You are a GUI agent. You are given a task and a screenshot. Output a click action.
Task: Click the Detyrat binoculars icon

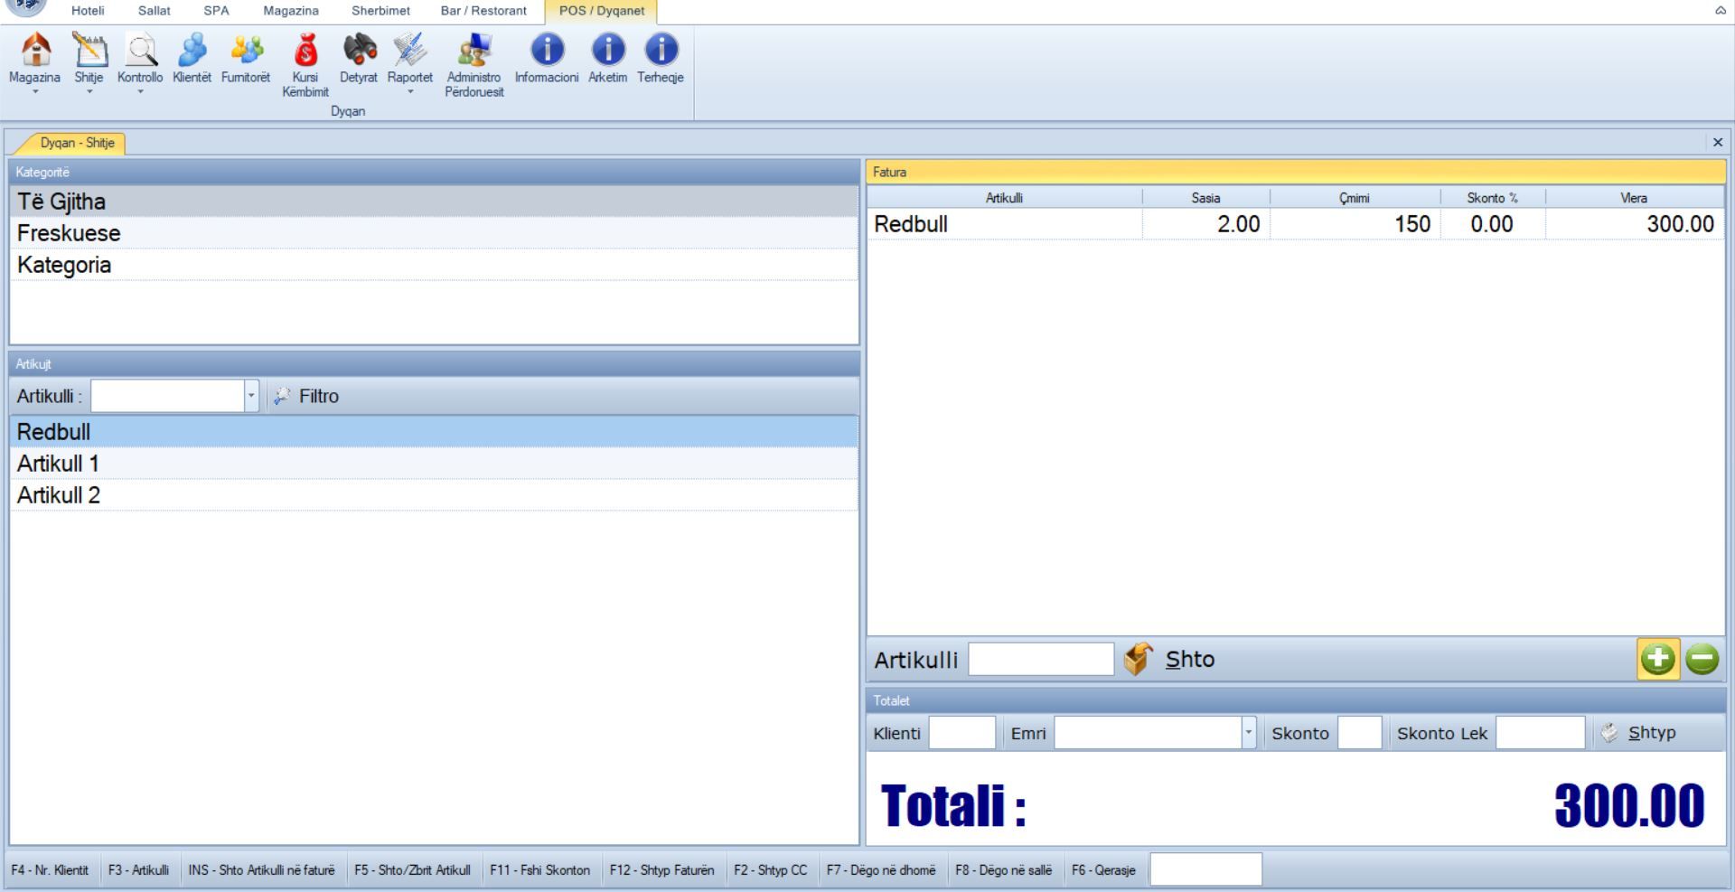pyautogui.click(x=359, y=51)
